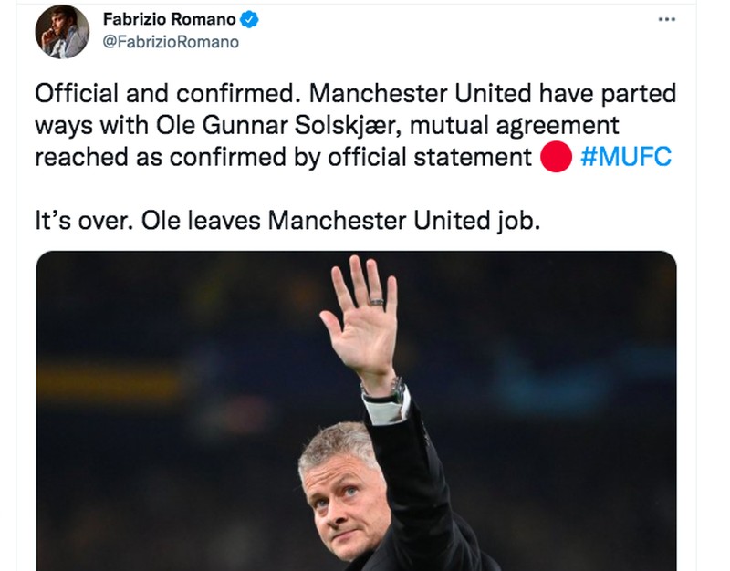Click the "It's over." sentence text
Viewport: 730px width, 571px height.
click(81, 222)
